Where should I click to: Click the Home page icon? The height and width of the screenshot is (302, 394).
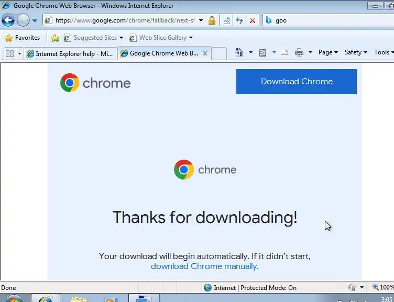click(239, 52)
